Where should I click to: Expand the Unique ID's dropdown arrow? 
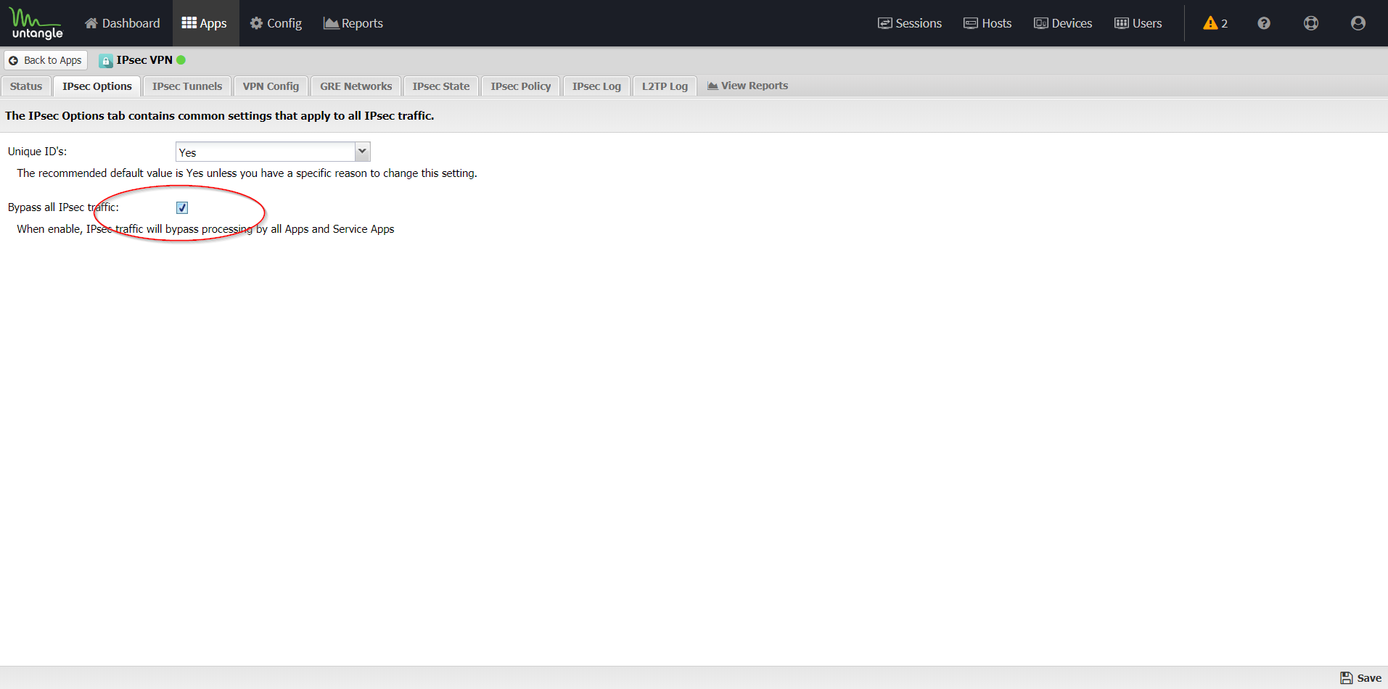click(x=362, y=152)
